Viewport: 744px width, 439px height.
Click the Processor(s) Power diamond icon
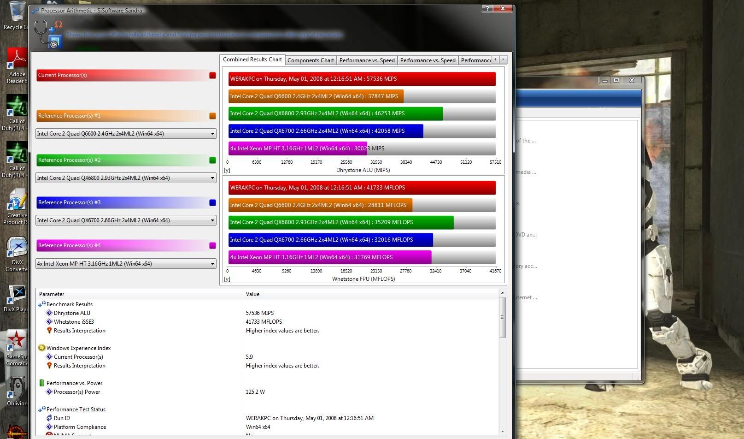point(49,392)
